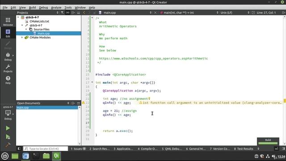
Task: Toggle the left sidebar visibility
Action: pos(19,148)
